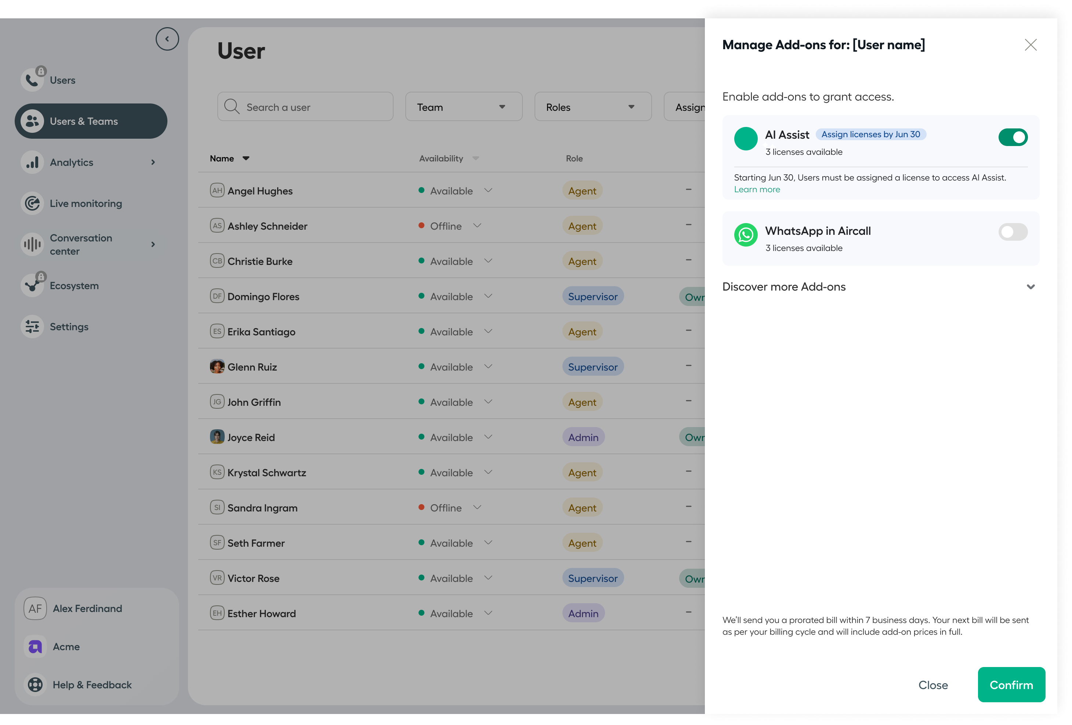The height and width of the screenshot is (725, 1072).
Task: Expand Discover more Add-ons section
Action: coord(1031,287)
